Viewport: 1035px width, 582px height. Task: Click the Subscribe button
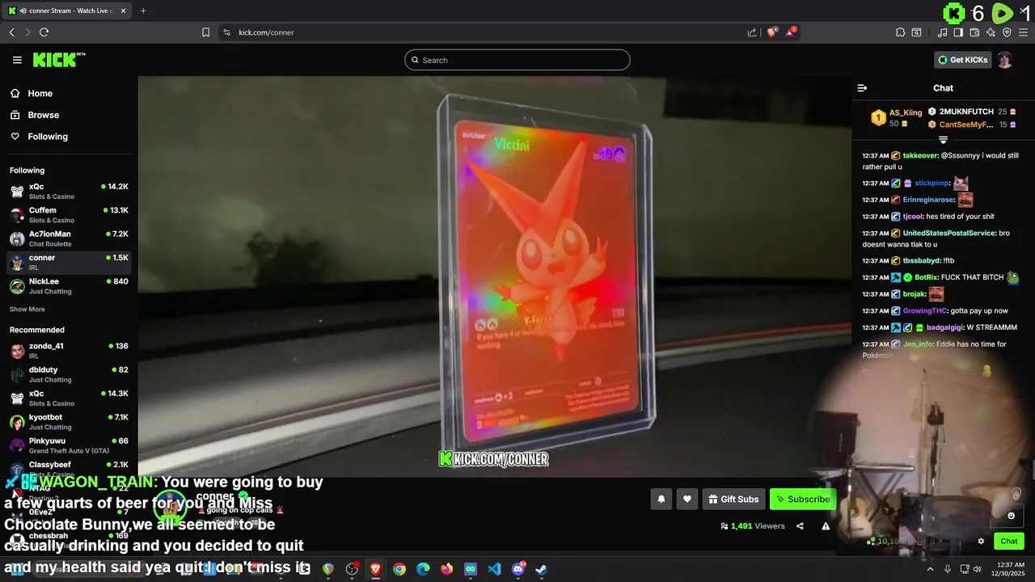click(803, 500)
